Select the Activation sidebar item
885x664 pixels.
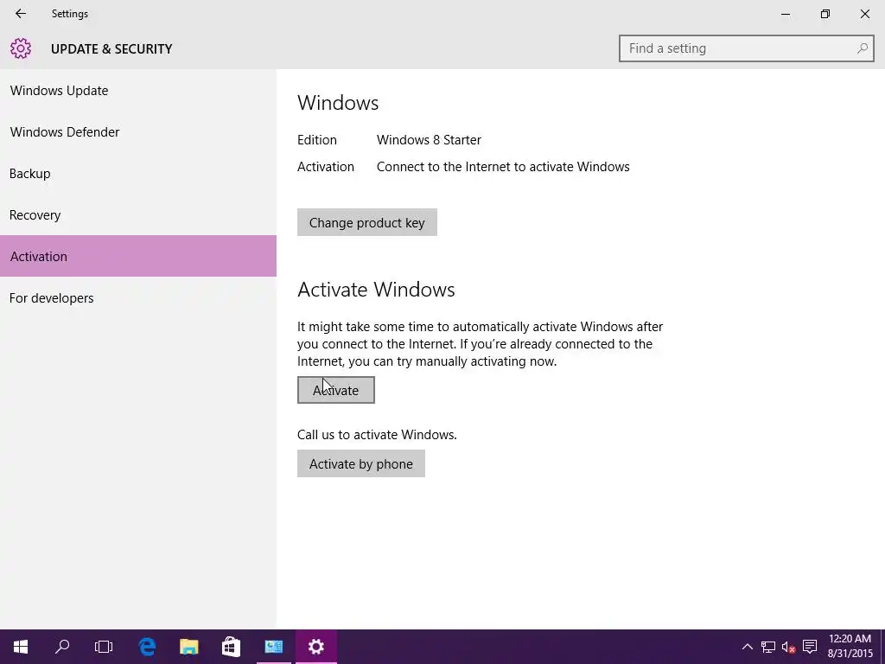coord(138,256)
